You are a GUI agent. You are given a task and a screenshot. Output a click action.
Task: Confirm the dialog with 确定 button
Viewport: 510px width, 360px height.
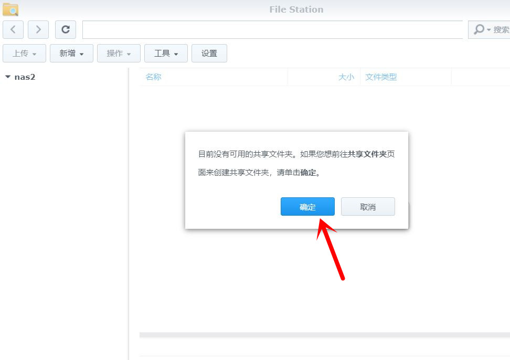[x=307, y=206]
